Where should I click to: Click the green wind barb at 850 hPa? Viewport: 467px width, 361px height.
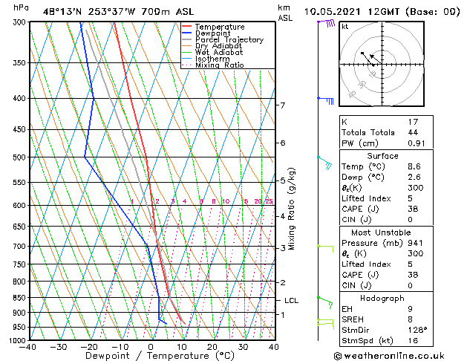[325, 302]
